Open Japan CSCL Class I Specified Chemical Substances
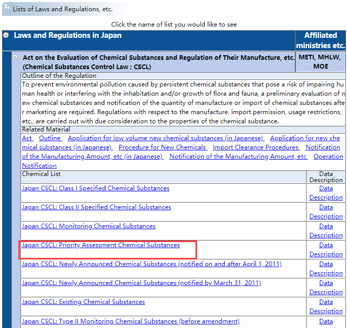The image size is (347, 328). pyautogui.click(x=95, y=188)
